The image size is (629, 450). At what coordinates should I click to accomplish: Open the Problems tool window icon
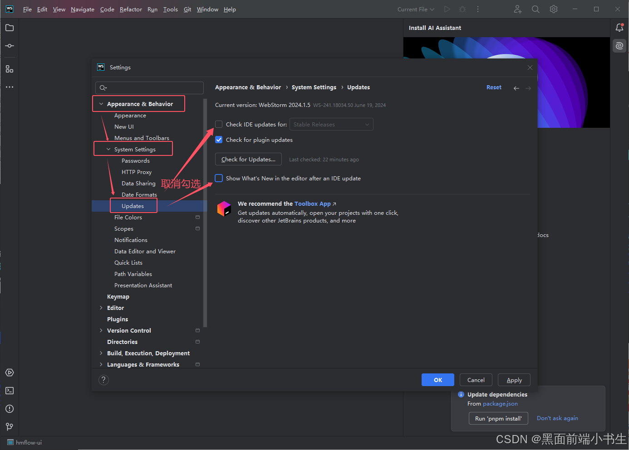pos(10,409)
